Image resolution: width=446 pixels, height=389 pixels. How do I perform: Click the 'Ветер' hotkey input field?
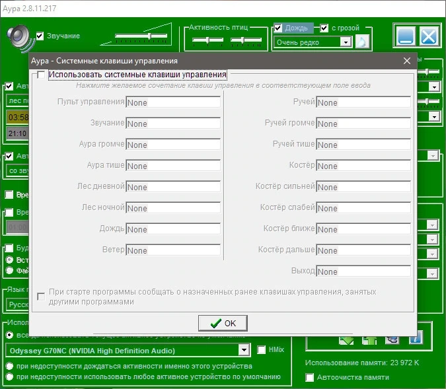pos(173,250)
